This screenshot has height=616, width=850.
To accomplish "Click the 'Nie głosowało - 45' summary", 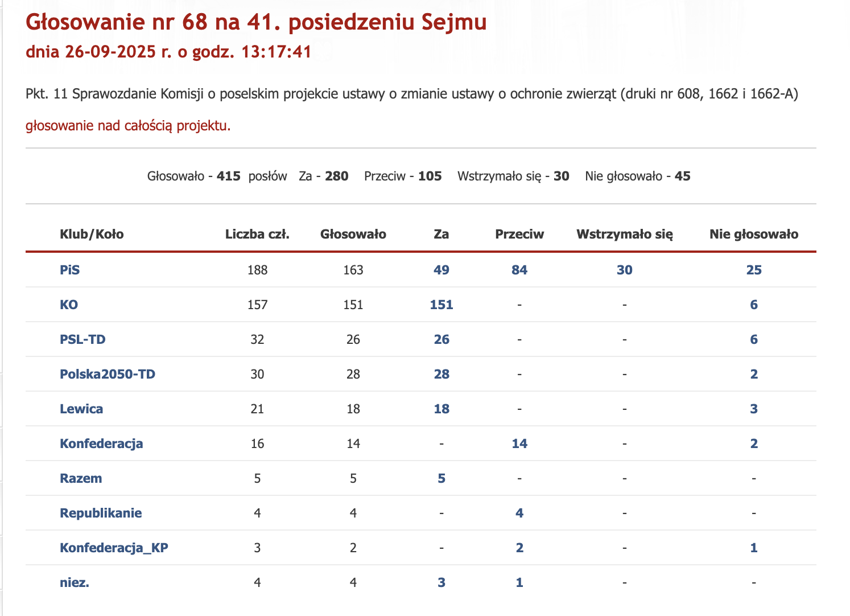I will 638,176.
